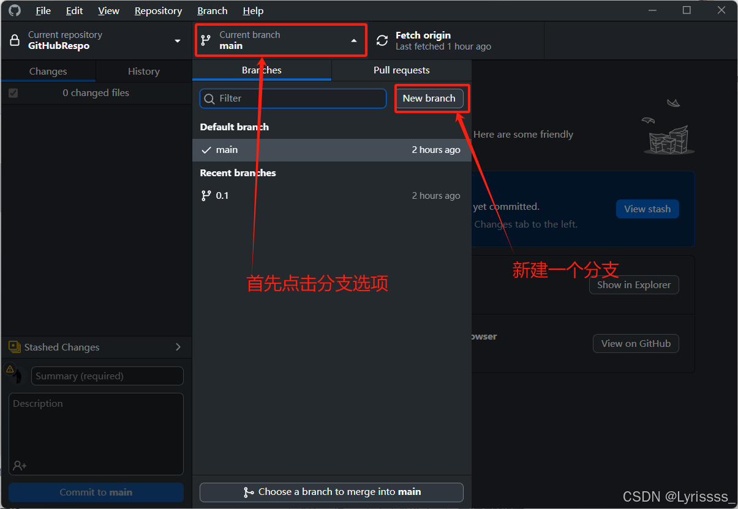
Task: Open the Current repository dropdown
Action: 96,40
